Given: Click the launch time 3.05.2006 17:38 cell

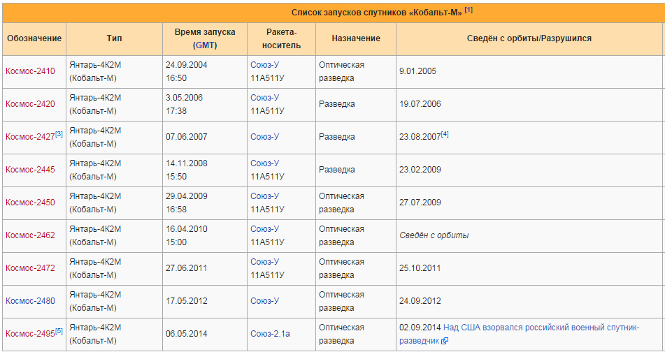Looking at the screenshot, I should click(x=205, y=105).
